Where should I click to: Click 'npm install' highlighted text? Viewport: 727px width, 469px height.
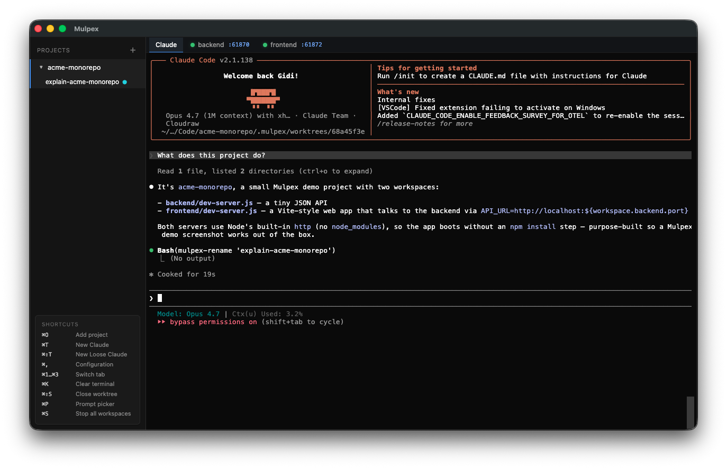(x=533, y=227)
